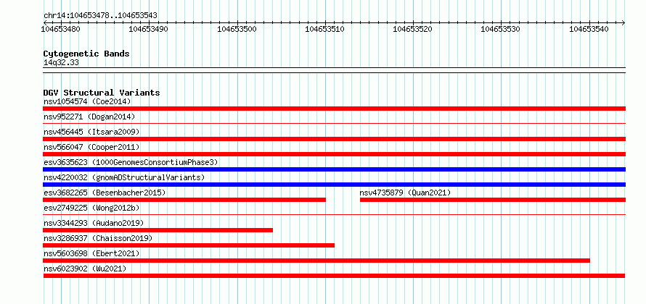Viewport: 646px width, 304px height.
Task: Select the blue bar under nsv4220032
Action: 334,185
